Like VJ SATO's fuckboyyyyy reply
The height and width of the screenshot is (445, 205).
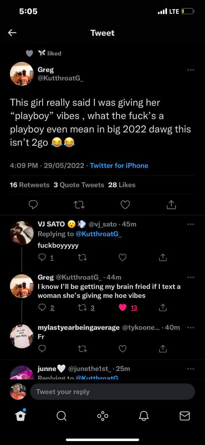[x=123, y=258]
